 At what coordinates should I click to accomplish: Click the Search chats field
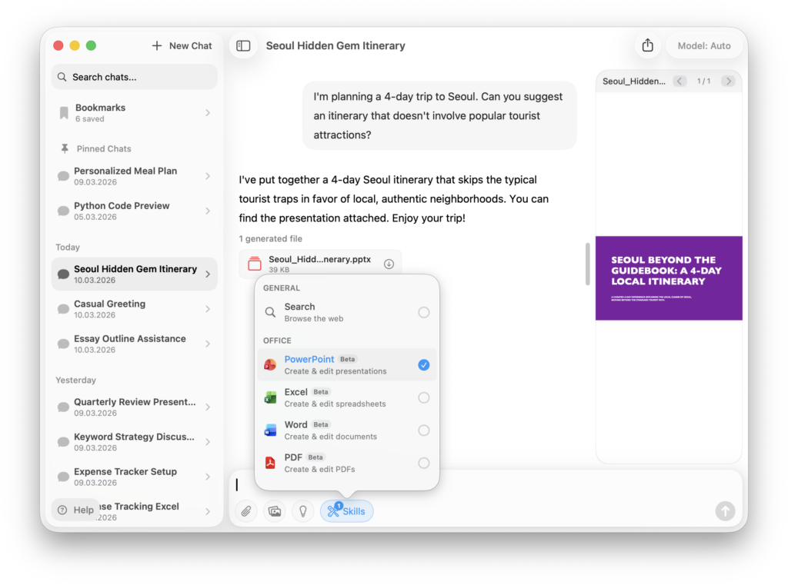click(x=135, y=77)
